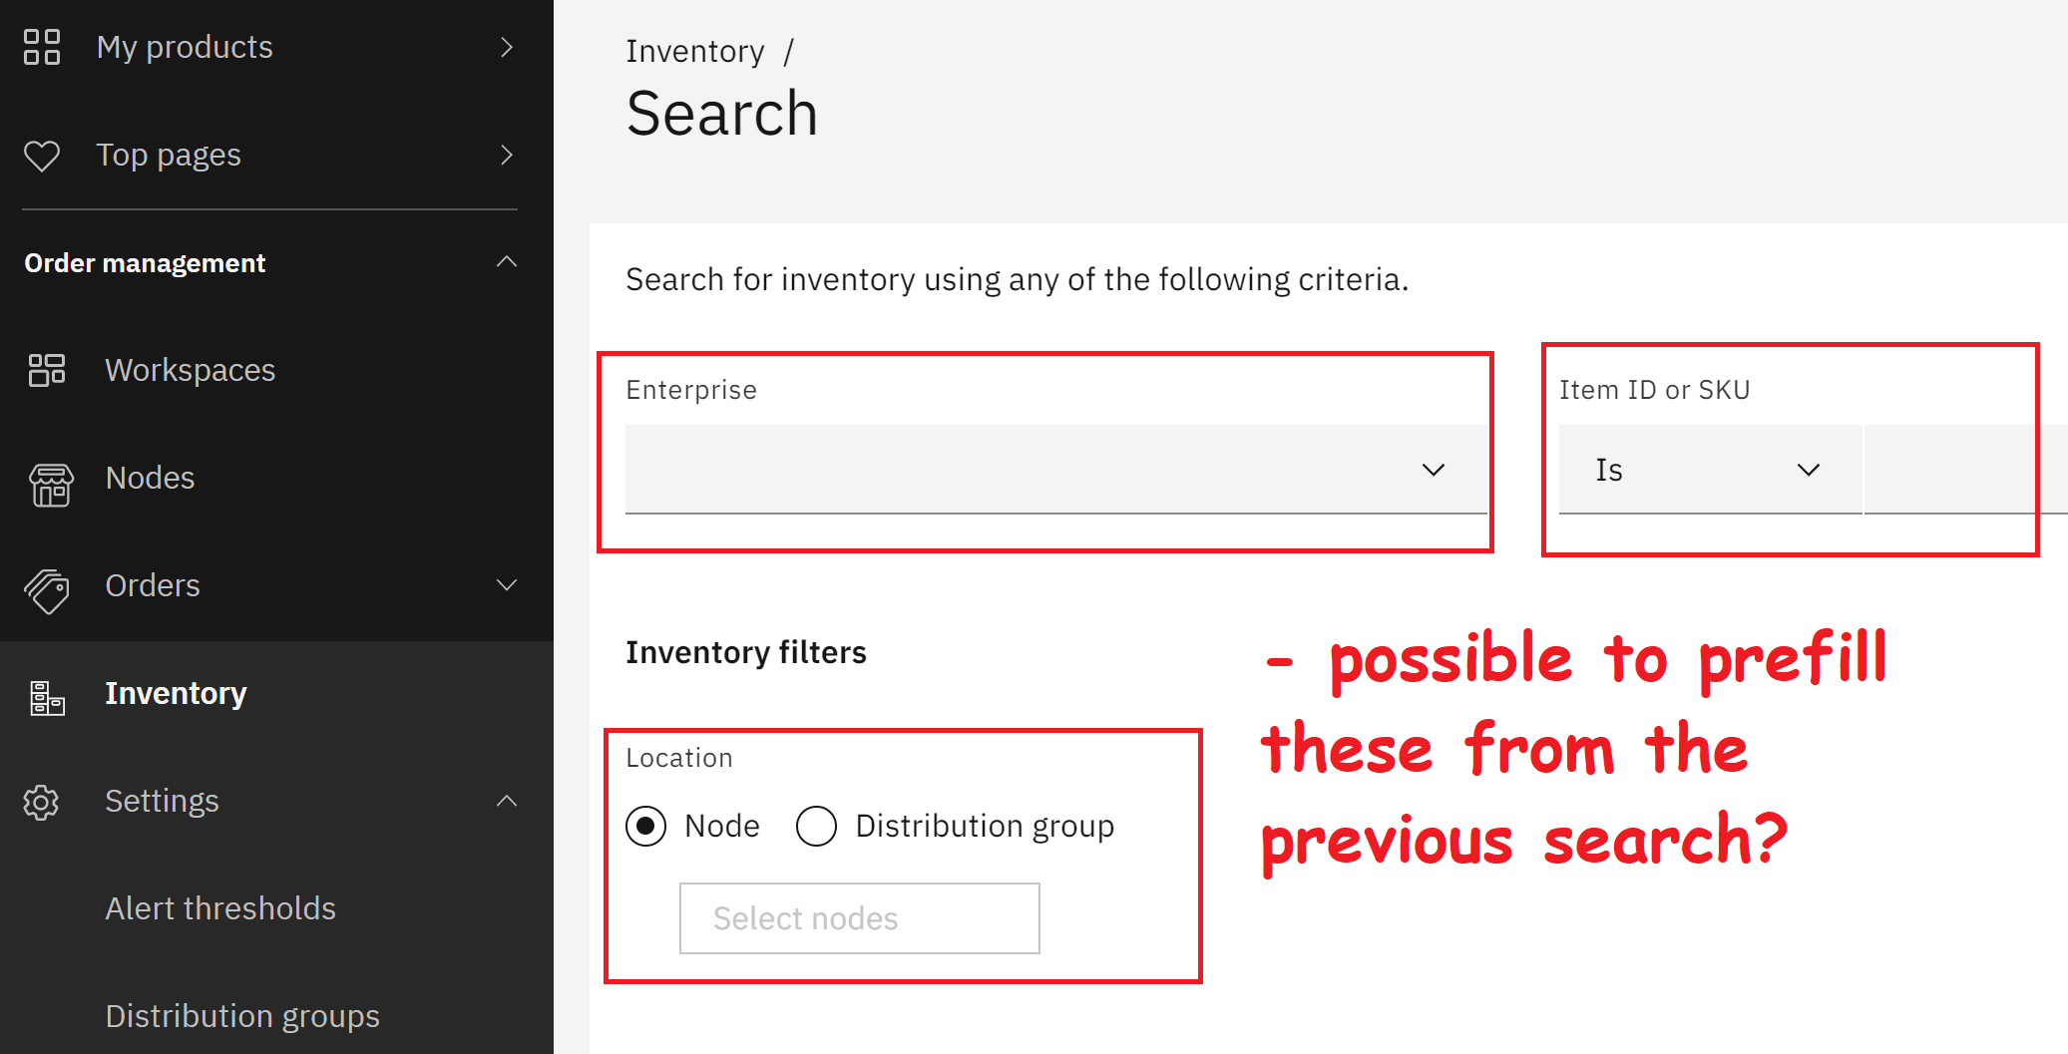Click the Item ID or SKU text field
The width and height of the screenshot is (2068, 1054).
(1963, 470)
